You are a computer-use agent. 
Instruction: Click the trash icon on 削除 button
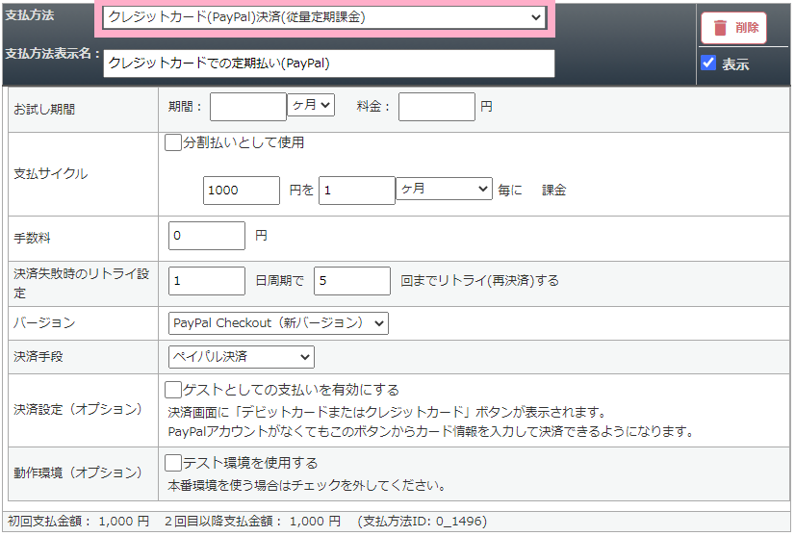point(720,27)
